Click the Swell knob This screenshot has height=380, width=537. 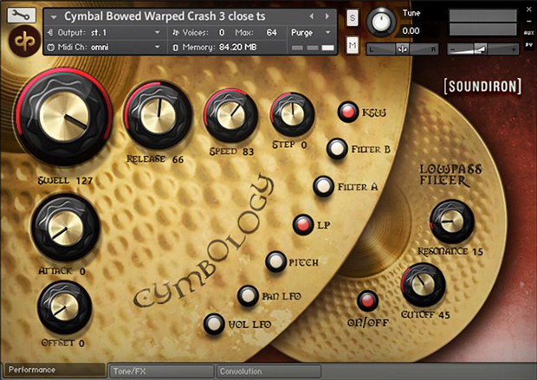click(x=64, y=117)
